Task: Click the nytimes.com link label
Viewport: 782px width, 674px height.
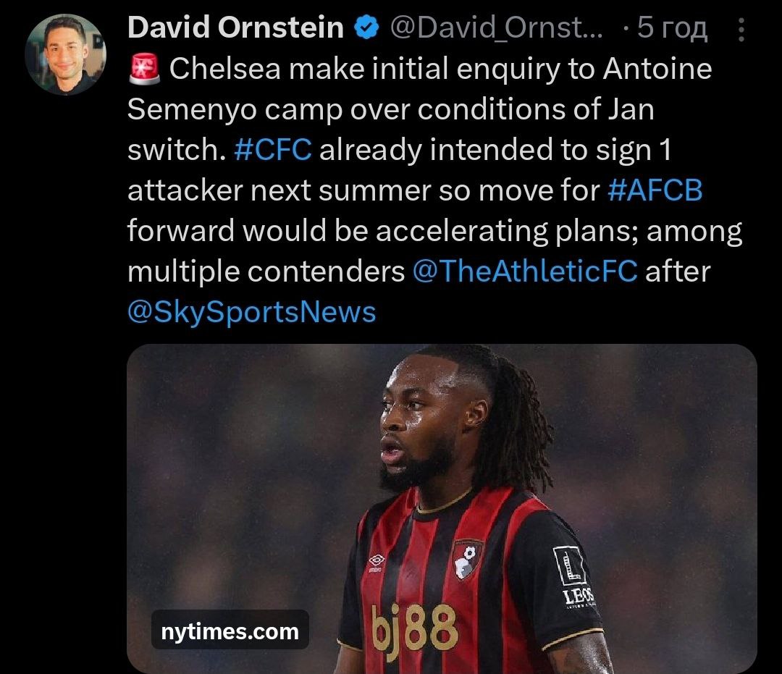Action: pos(230,631)
